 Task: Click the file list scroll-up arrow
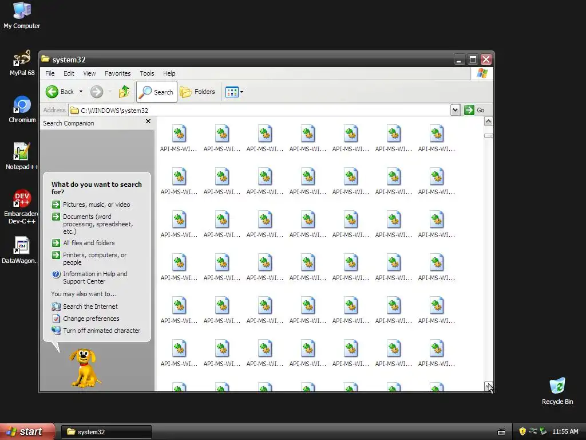click(488, 121)
